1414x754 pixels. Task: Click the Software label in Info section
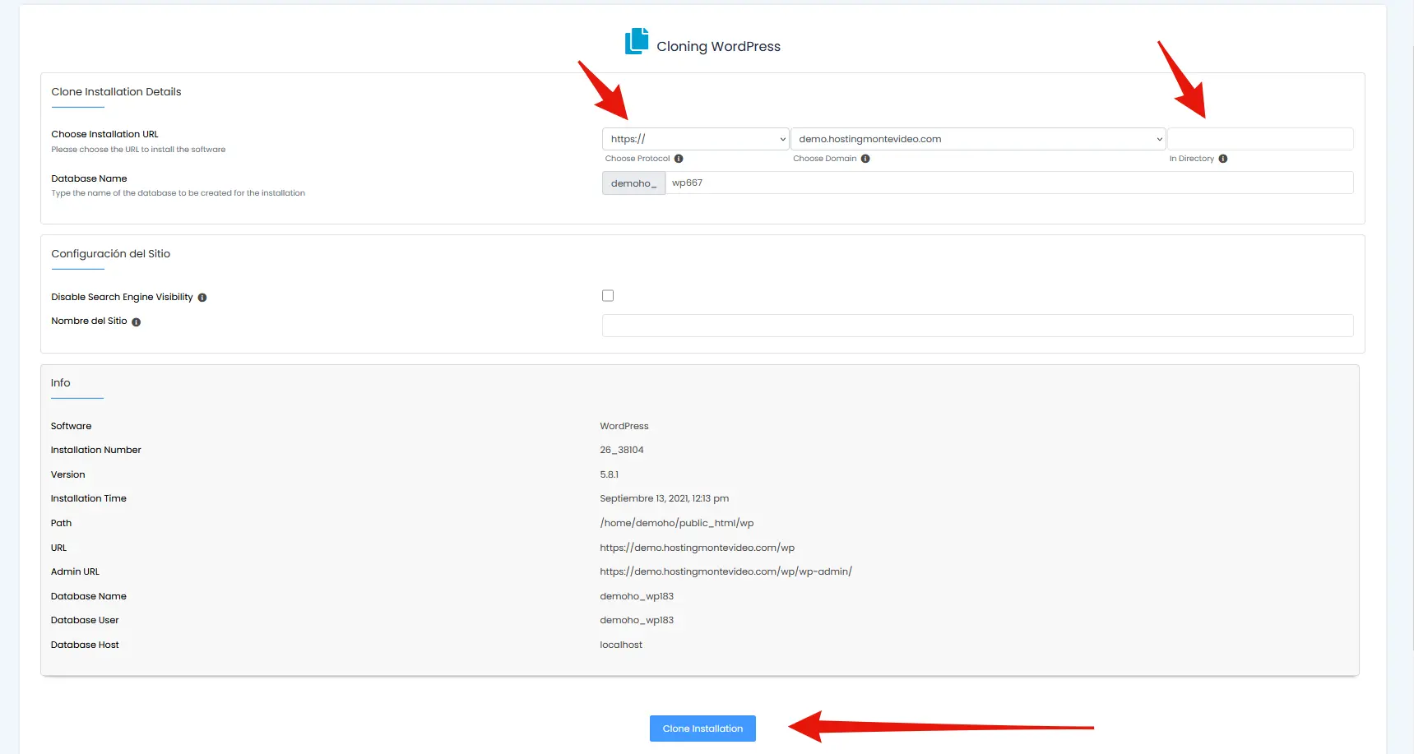[72, 426]
